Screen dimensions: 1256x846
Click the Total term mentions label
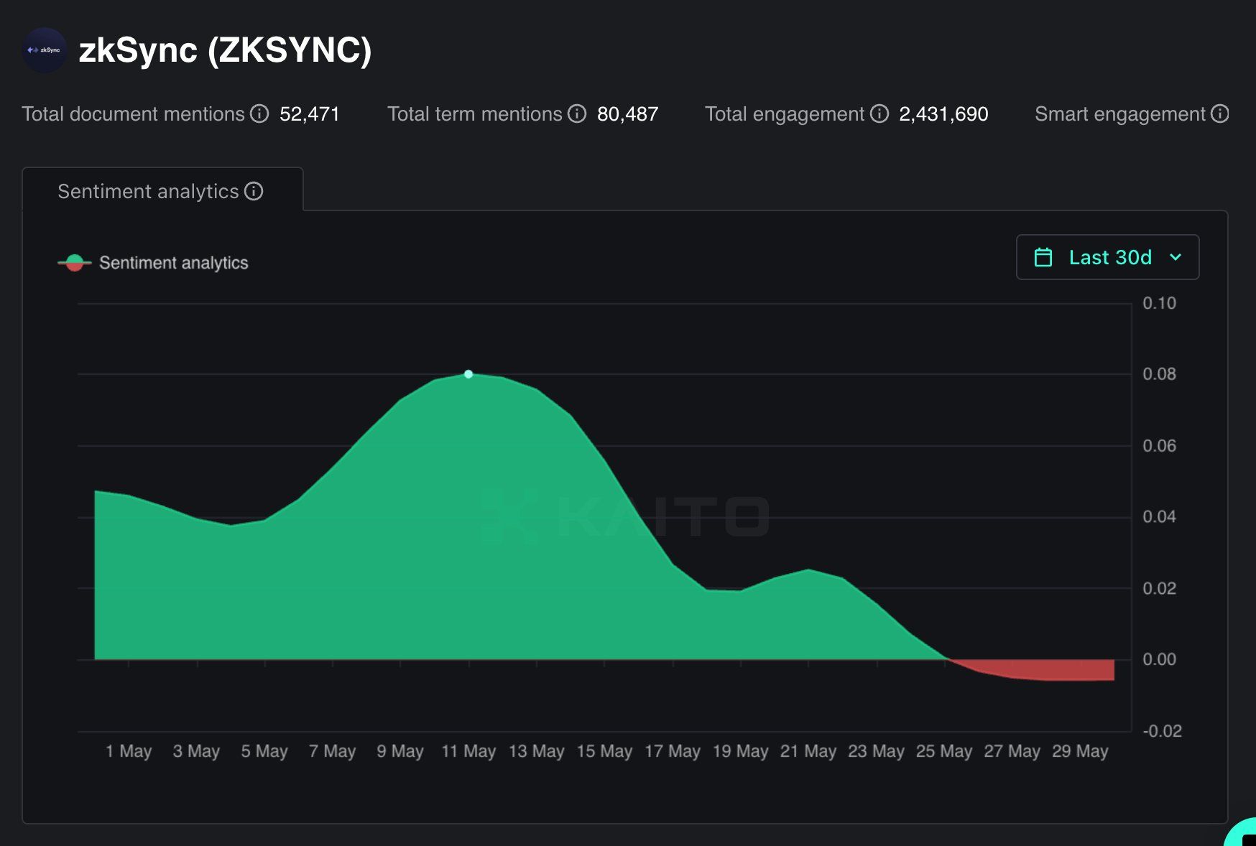(475, 114)
